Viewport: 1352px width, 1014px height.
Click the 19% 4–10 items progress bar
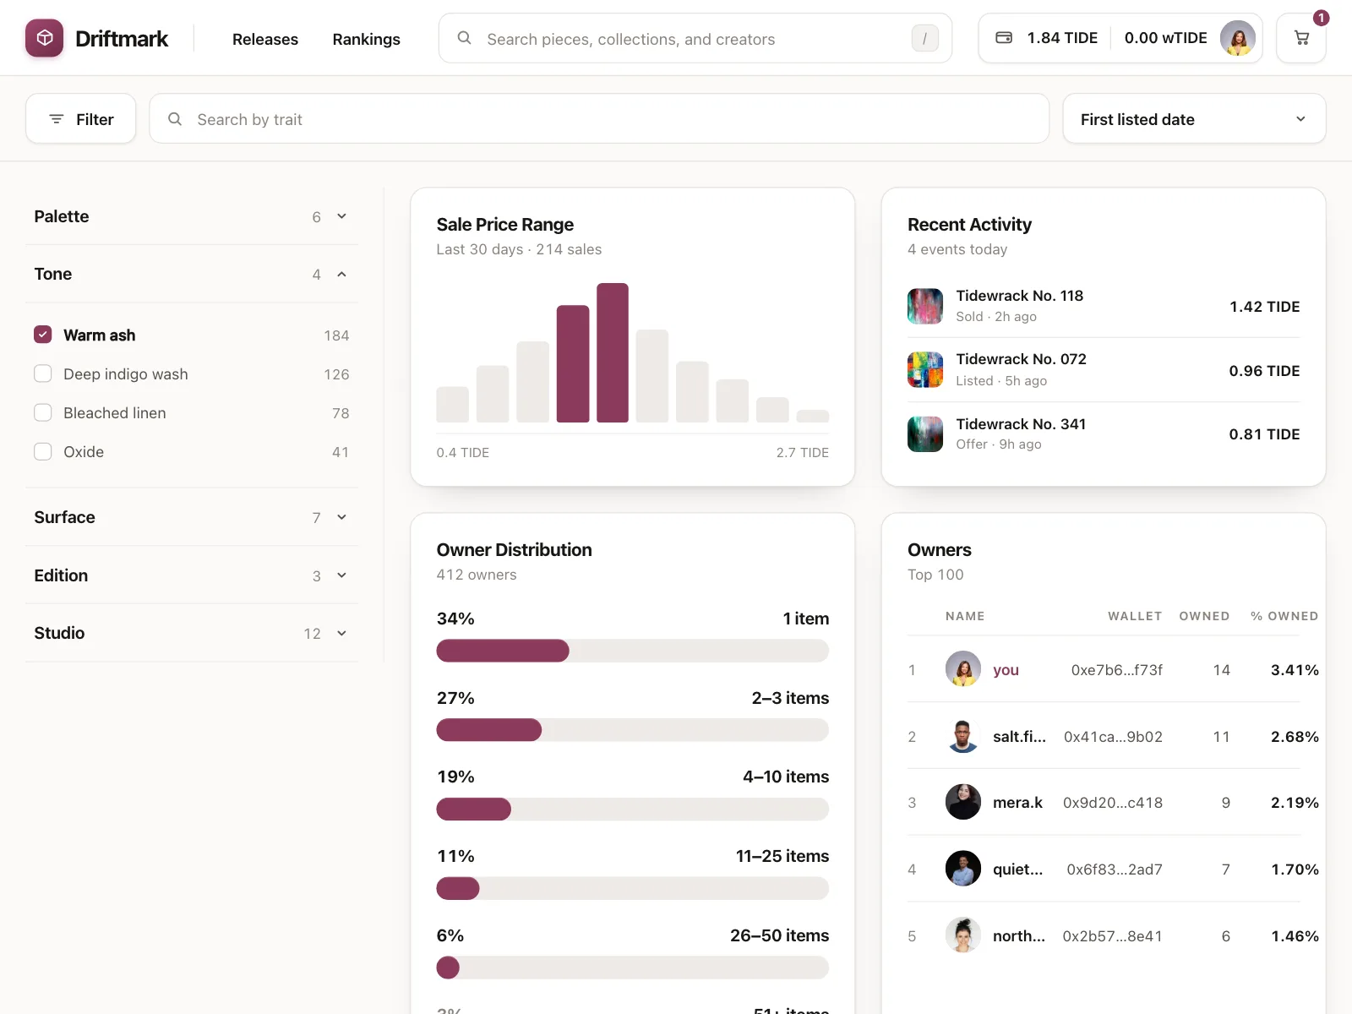pos(632,810)
